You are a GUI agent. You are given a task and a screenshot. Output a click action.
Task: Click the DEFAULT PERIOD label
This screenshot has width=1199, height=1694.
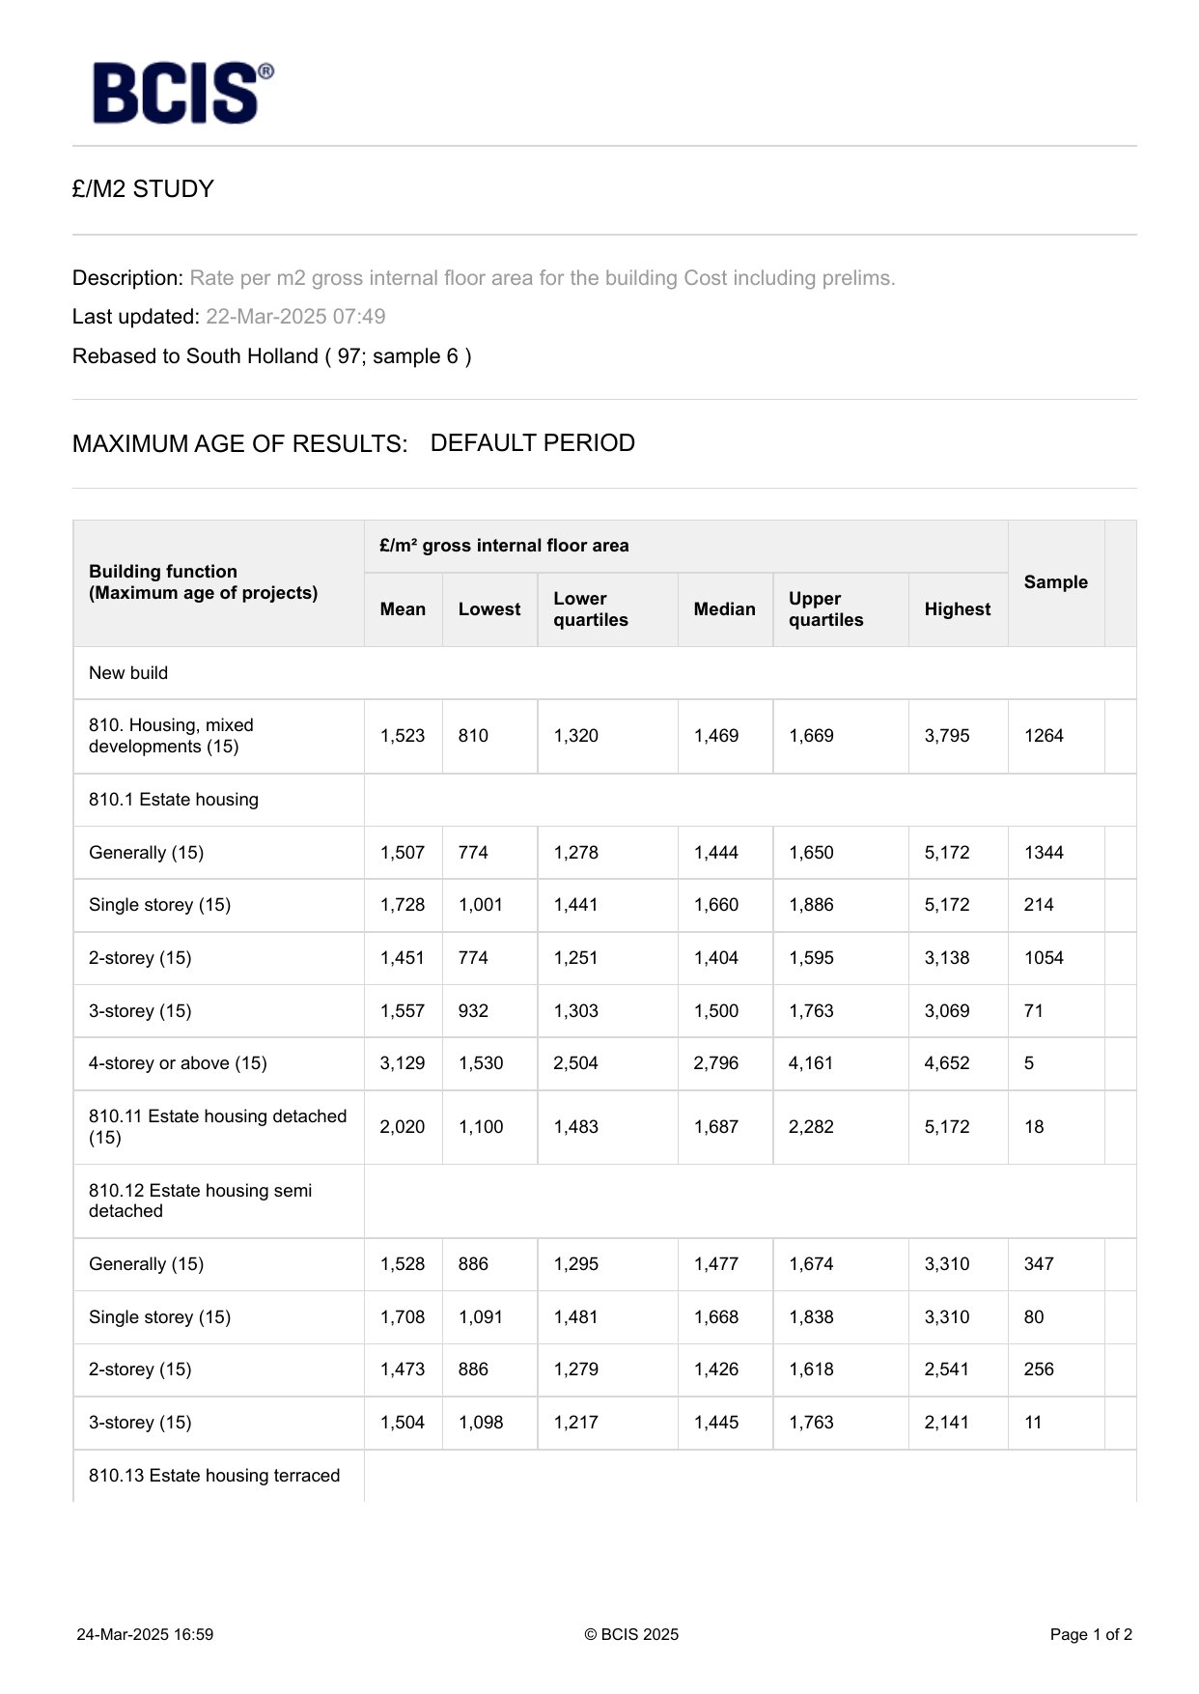pos(532,443)
